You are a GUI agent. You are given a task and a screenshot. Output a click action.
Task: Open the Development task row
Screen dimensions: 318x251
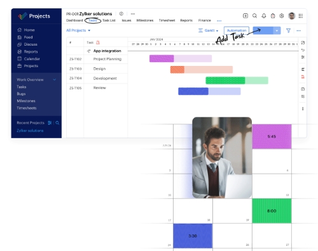(x=105, y=79)
